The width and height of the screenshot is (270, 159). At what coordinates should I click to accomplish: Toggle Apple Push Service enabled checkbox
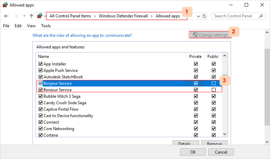pos(40,70)
